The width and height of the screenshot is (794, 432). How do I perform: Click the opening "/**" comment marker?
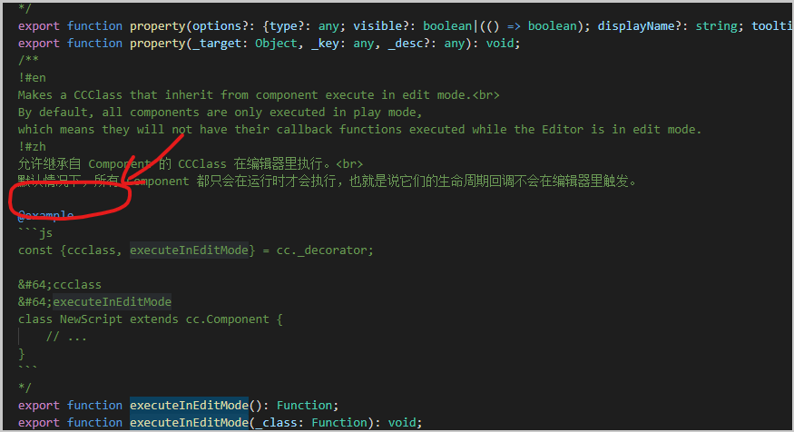click(x=28, y=60)
